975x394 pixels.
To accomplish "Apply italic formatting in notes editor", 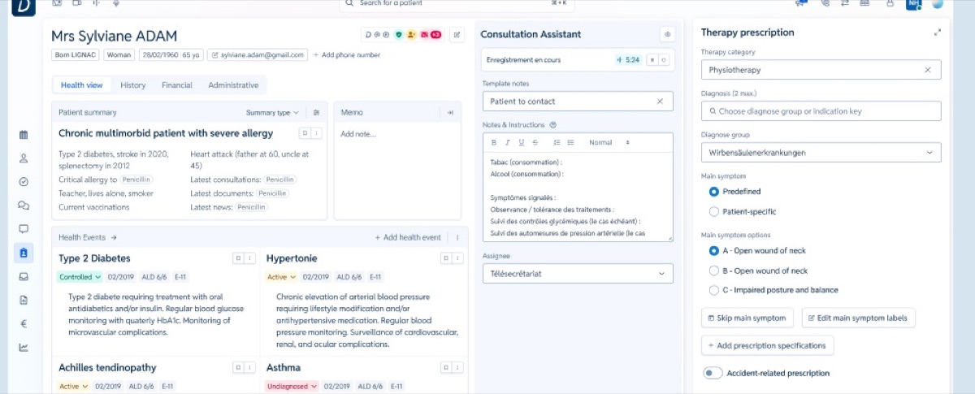I will (507, 142).
